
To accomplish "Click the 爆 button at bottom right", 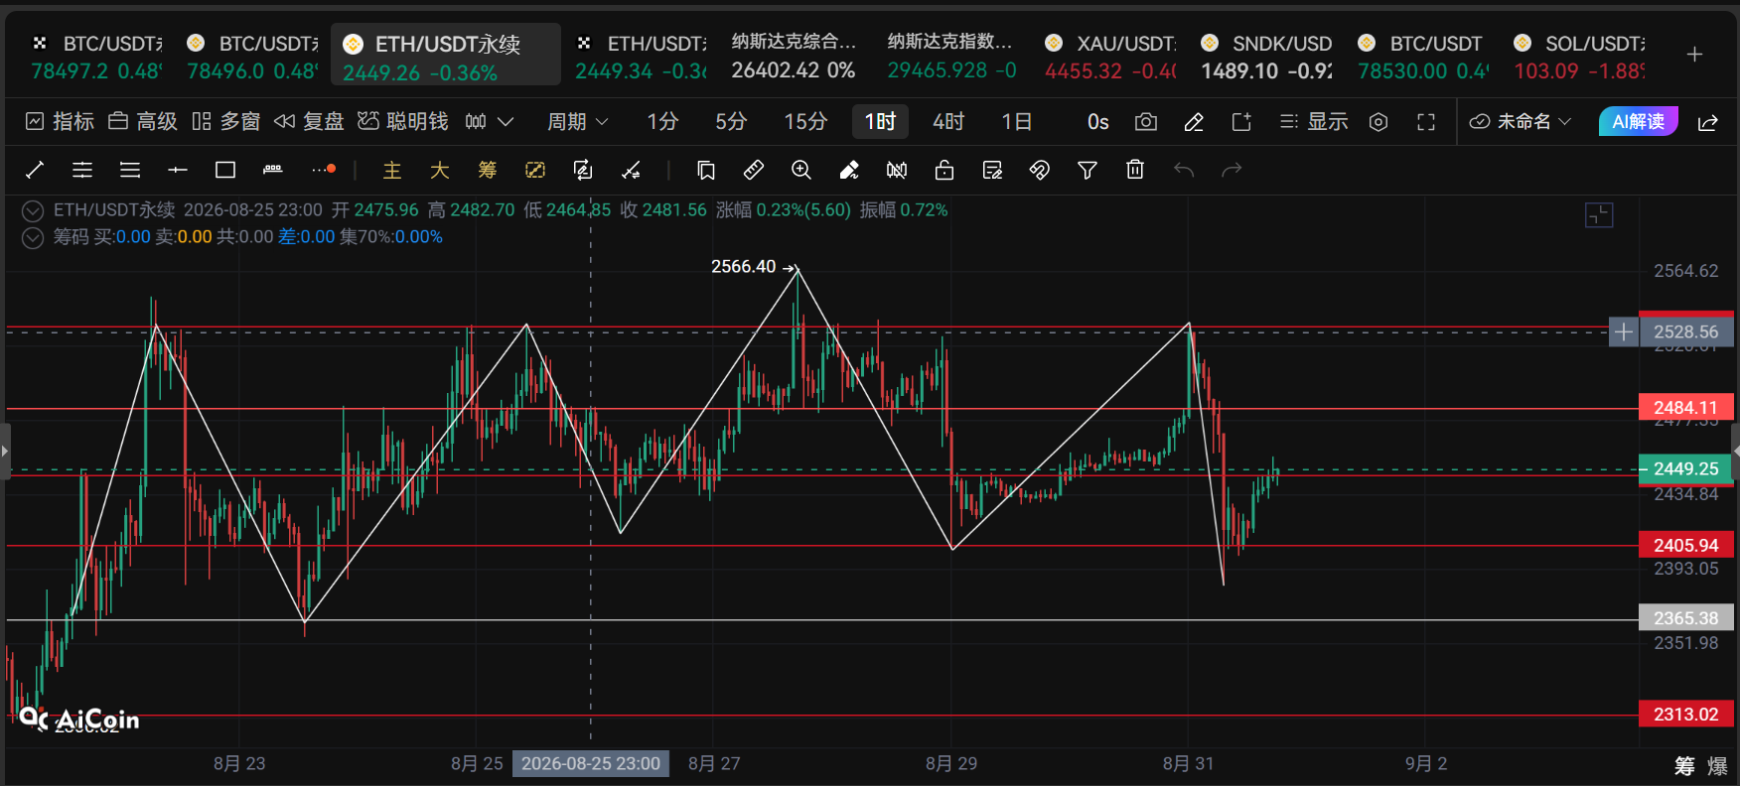I will (1717, 765).
